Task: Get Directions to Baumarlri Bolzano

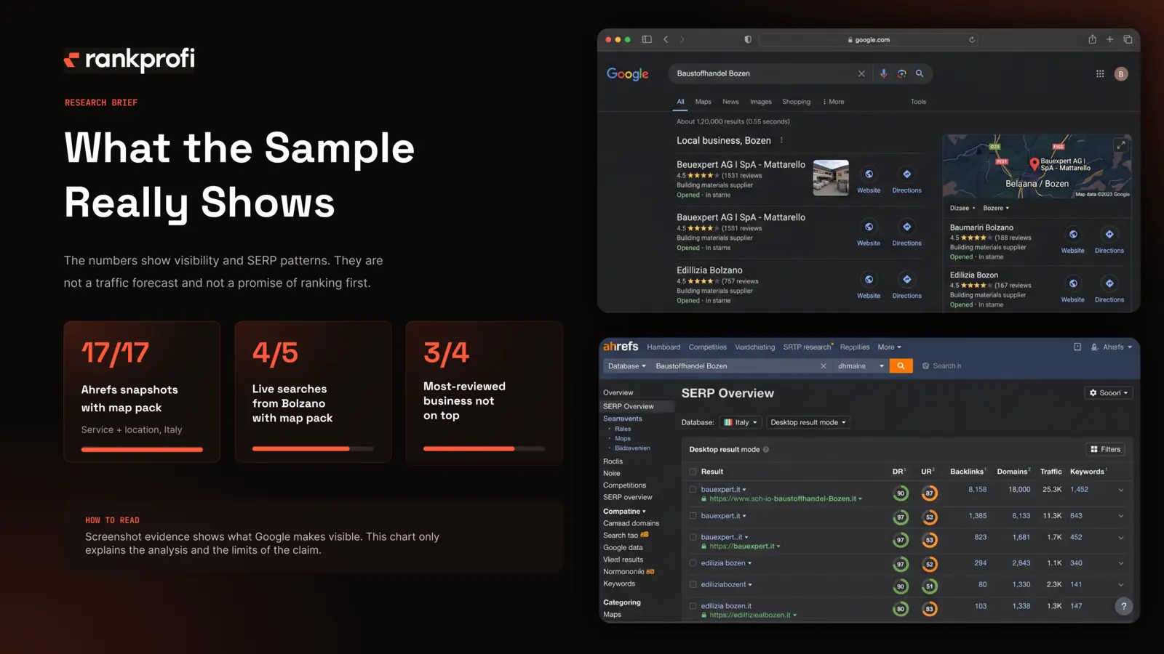Action: pyautogui.click(x=1109, y=234)
